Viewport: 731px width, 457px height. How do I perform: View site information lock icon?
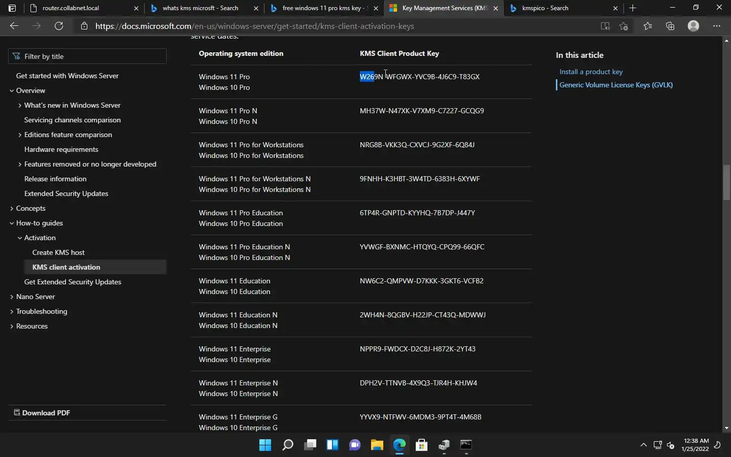pyautogui.click(x=84, y=26)
